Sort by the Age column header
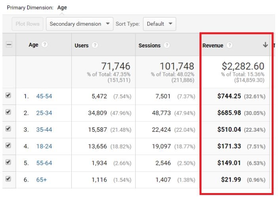 pyautogui.click(x=33, y=45)
